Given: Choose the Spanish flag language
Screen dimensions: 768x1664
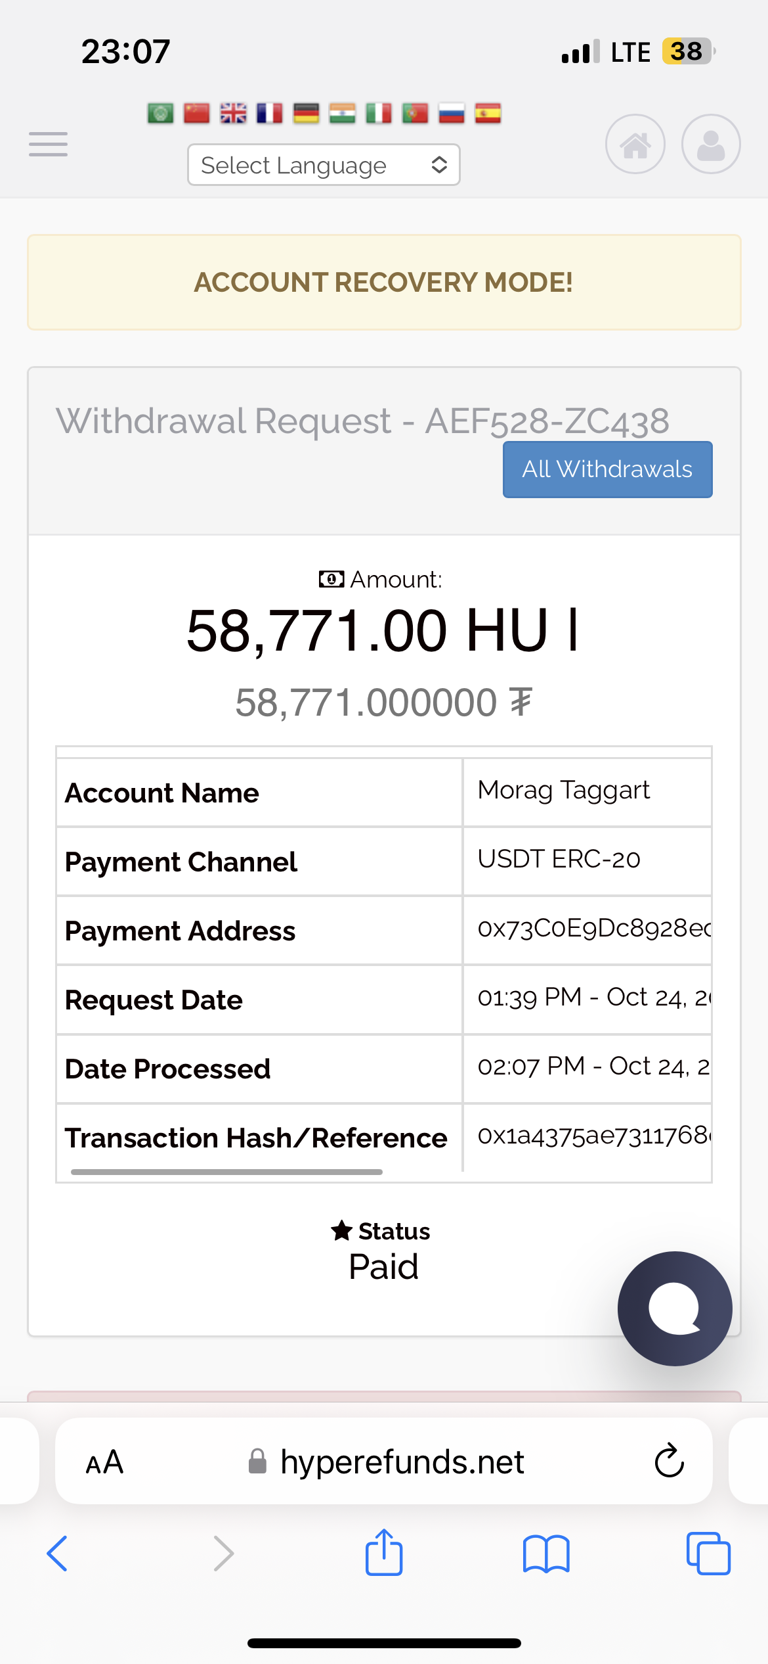Looking at the screenshot, I should [488, 113].
